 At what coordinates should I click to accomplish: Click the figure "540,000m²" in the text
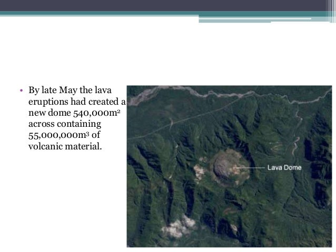point(97,113)
